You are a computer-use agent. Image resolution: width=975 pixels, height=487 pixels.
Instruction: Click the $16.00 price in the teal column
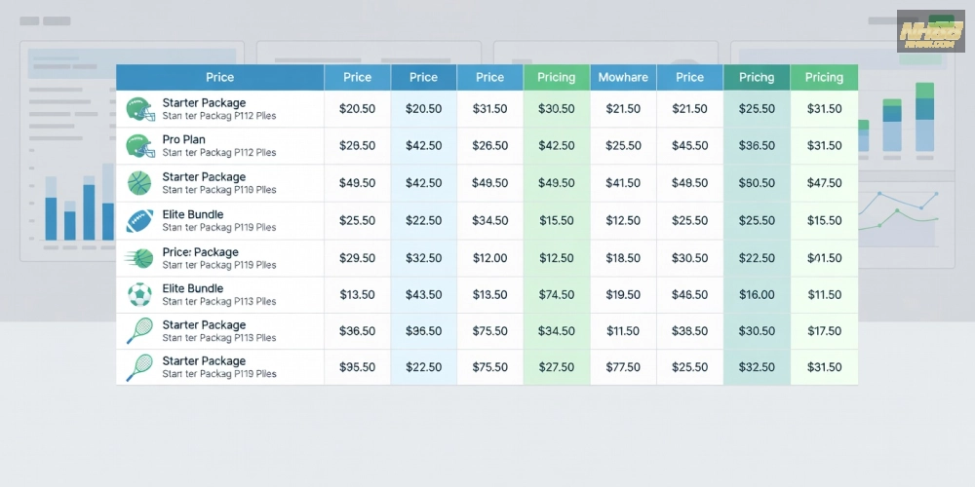tap(757, 295)
